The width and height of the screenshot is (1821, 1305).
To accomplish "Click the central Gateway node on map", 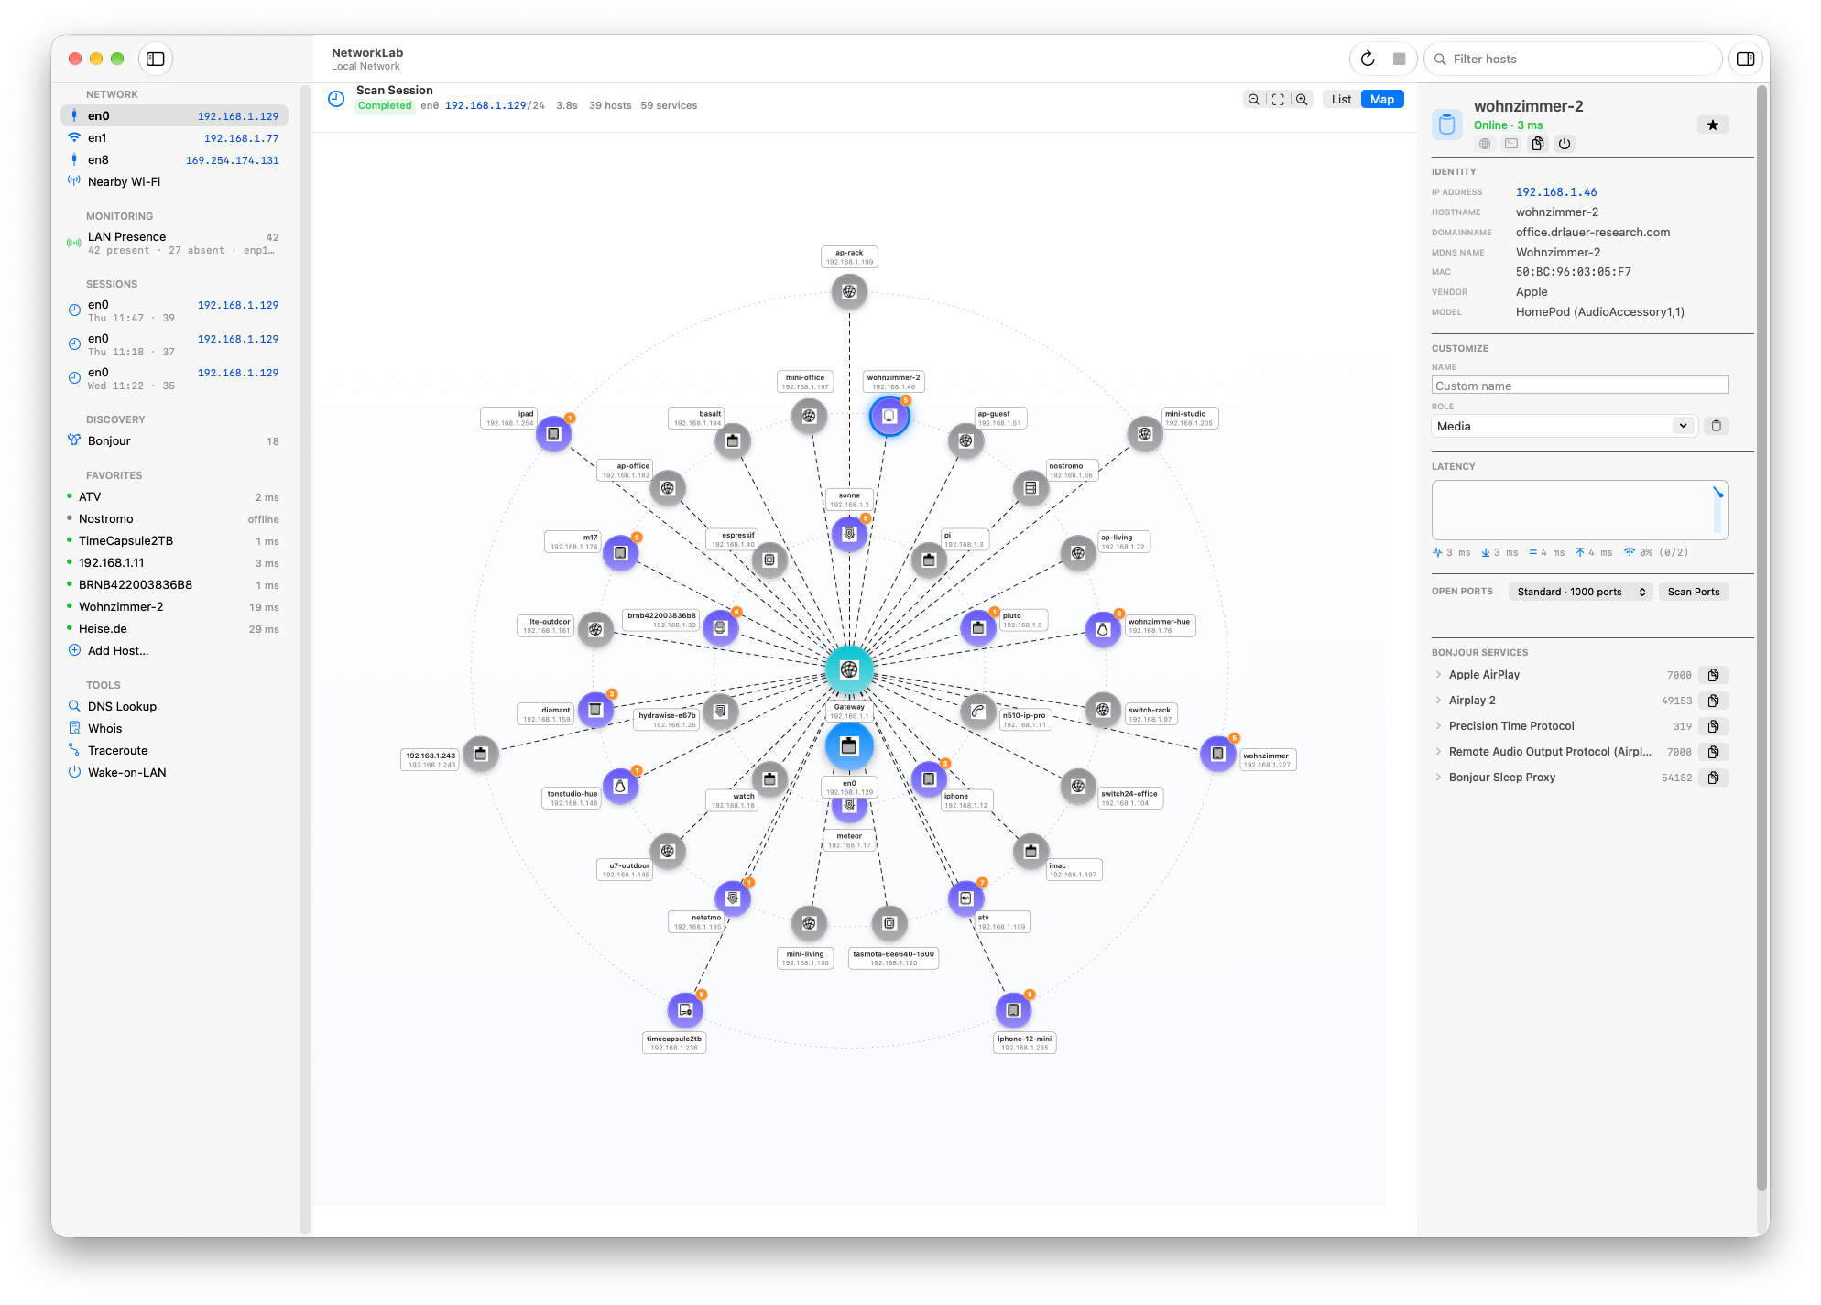I will tap(849, 669).
